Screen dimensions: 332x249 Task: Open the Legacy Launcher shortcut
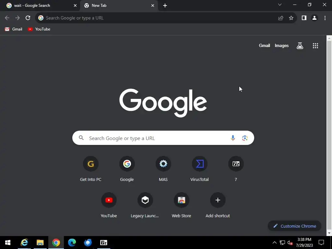tap(145, 205)
